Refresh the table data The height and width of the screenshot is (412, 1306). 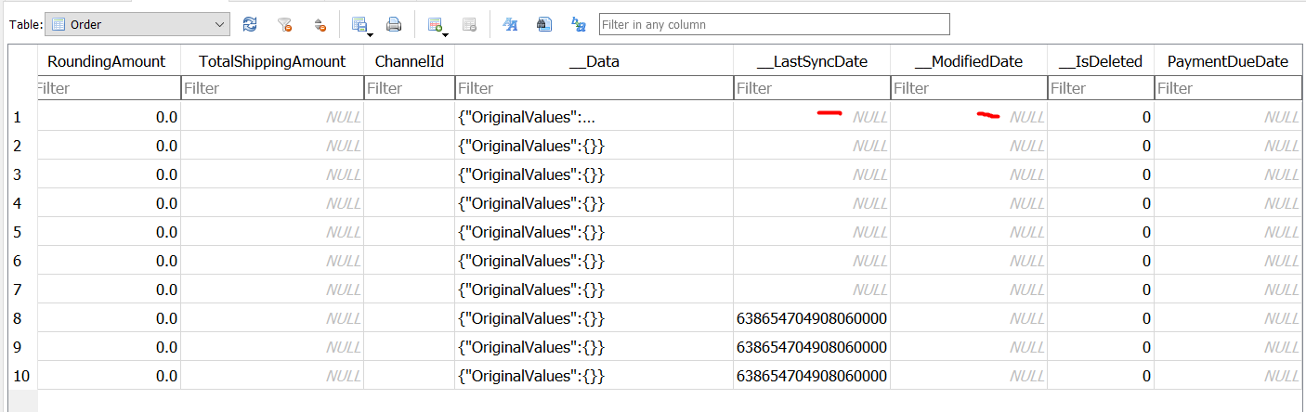click(x=250, y=25)
